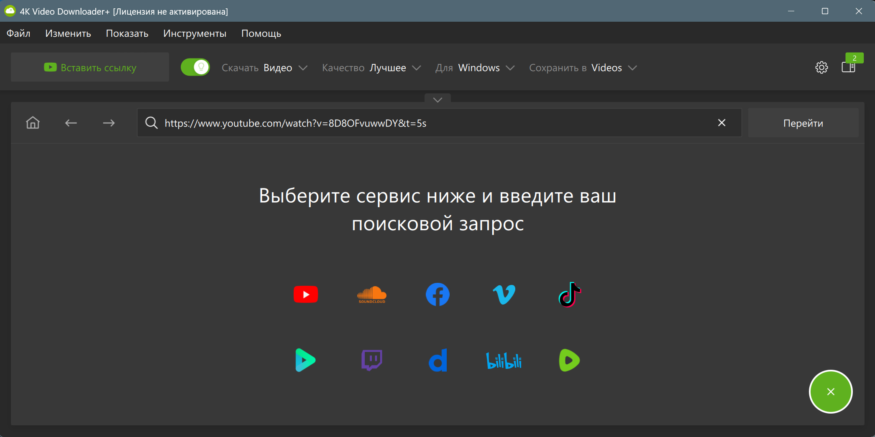
Task: Open the Файл menu
Action: point(18,33)
